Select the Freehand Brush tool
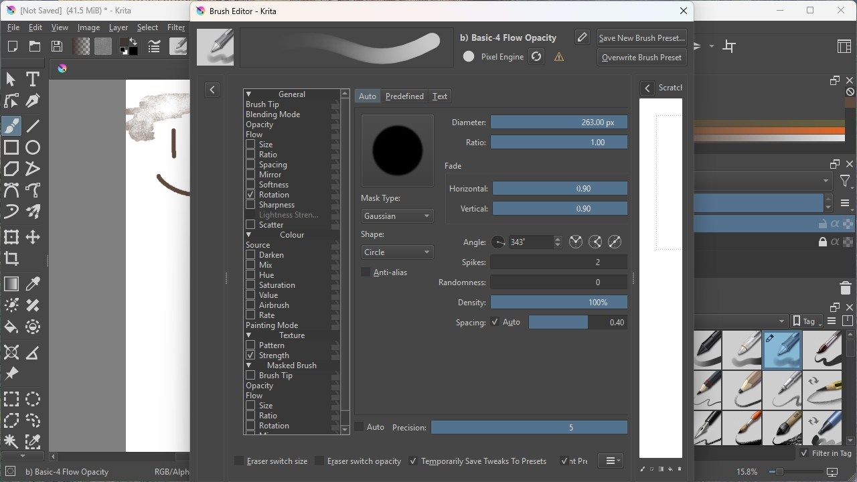The width and height of the screenshot is (857, 482). [11, 125]
